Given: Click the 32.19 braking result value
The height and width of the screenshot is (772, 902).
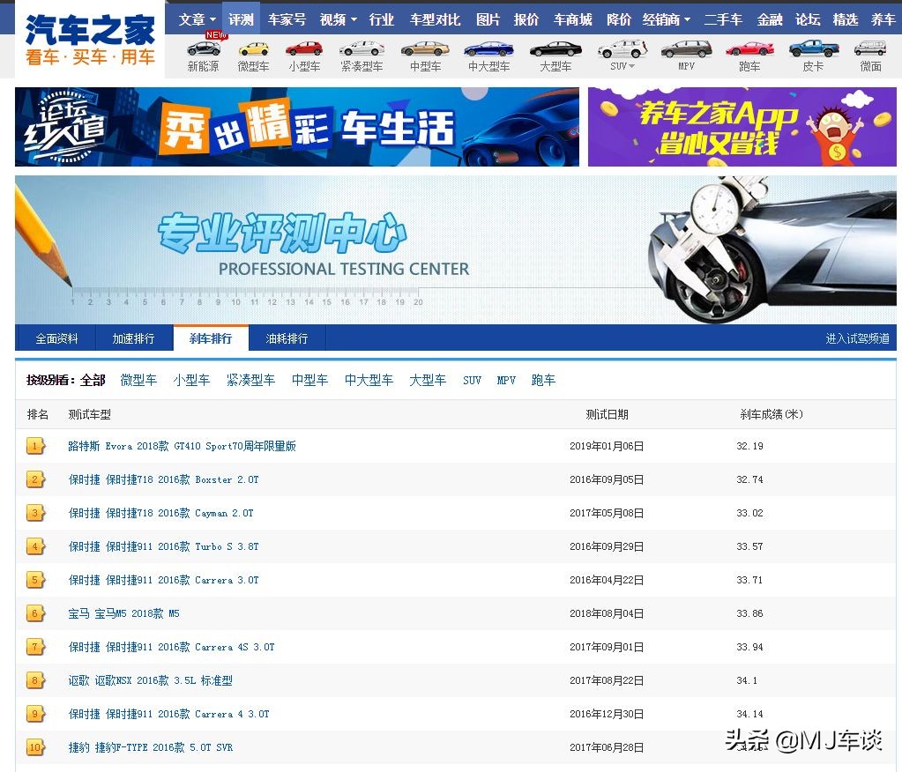Looking at the screenshot, I should (749, 446).
